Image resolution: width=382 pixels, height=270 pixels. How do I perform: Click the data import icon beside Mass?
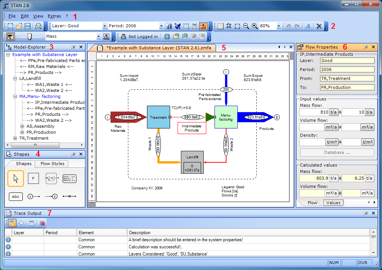106,37
